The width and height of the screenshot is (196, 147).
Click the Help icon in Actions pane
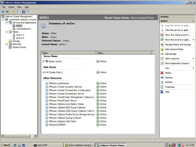[x=162, y=92]
